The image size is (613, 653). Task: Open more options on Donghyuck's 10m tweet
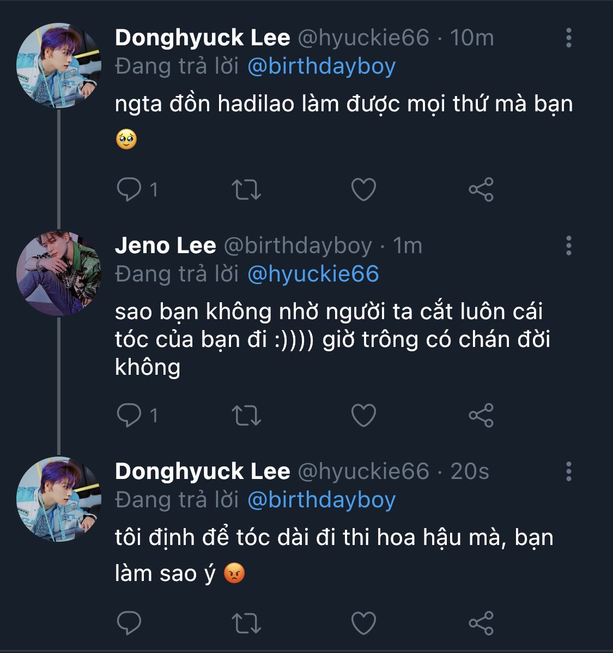click(x=568, y=38)
